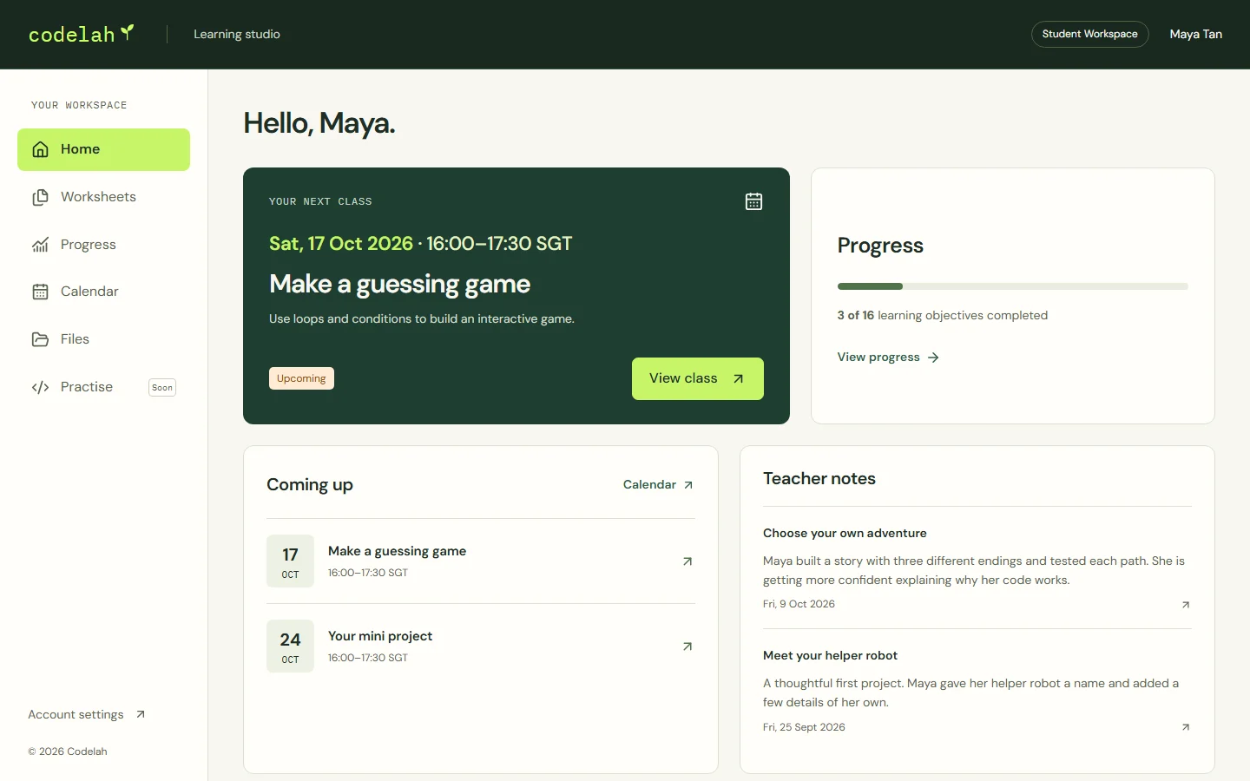This screenshot has height=781, width=1250.
Task: Click arrow icon for Meet your helper robot note
Action: pyautogui.click(x=1186, y=727)
